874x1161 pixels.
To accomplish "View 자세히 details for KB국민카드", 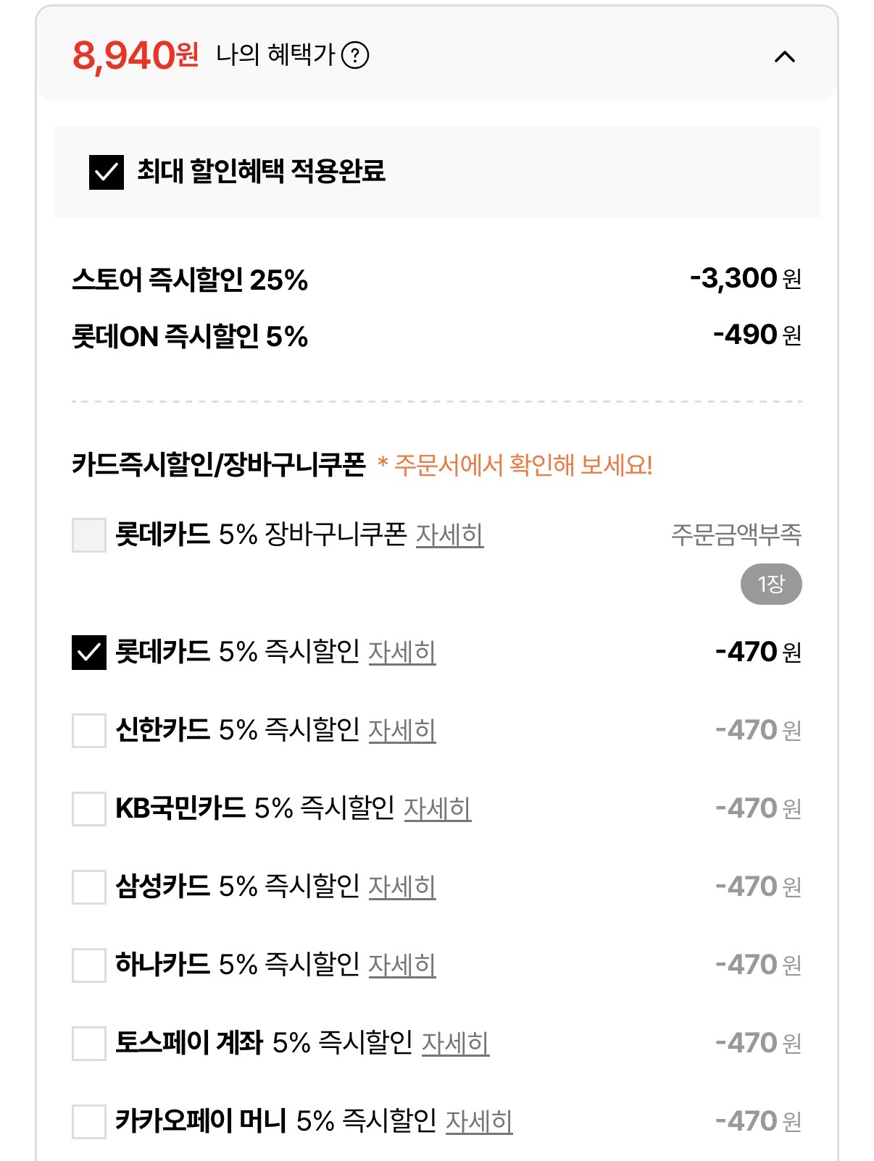I will click(437, 808).
